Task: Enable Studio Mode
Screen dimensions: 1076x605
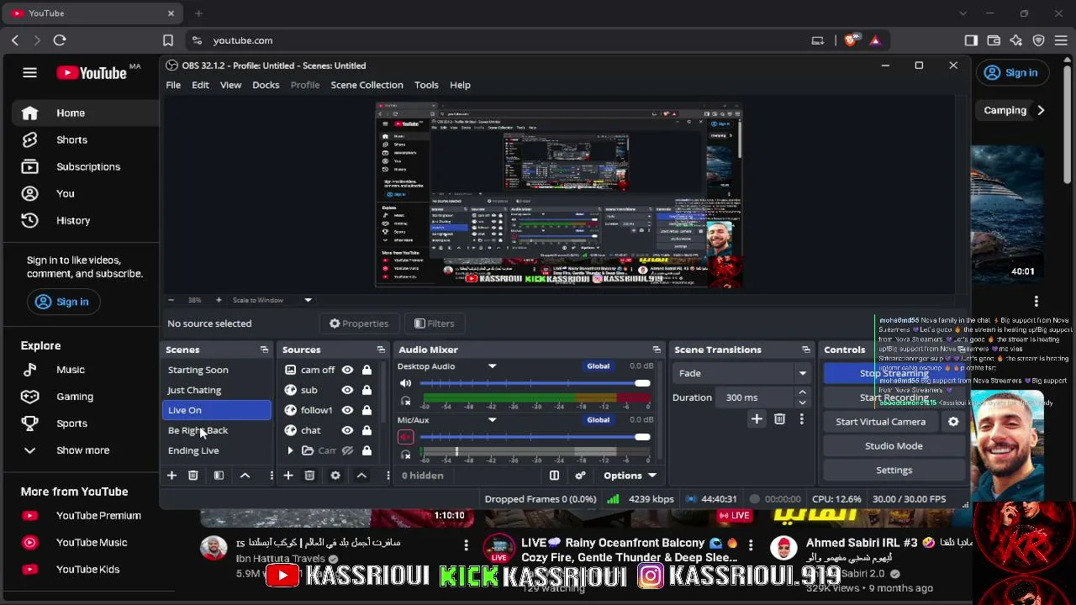Action: 894,446
